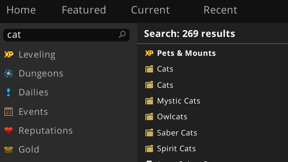Go to the Recent tab
The image size is (288, 162).
pyautogui.click(x=220, y=10)
